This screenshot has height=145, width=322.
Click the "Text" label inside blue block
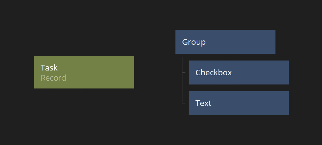pos(204,103)
